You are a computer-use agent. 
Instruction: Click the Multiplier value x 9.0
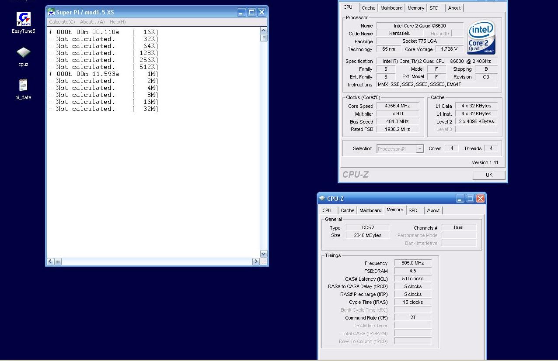click(398, 113)
